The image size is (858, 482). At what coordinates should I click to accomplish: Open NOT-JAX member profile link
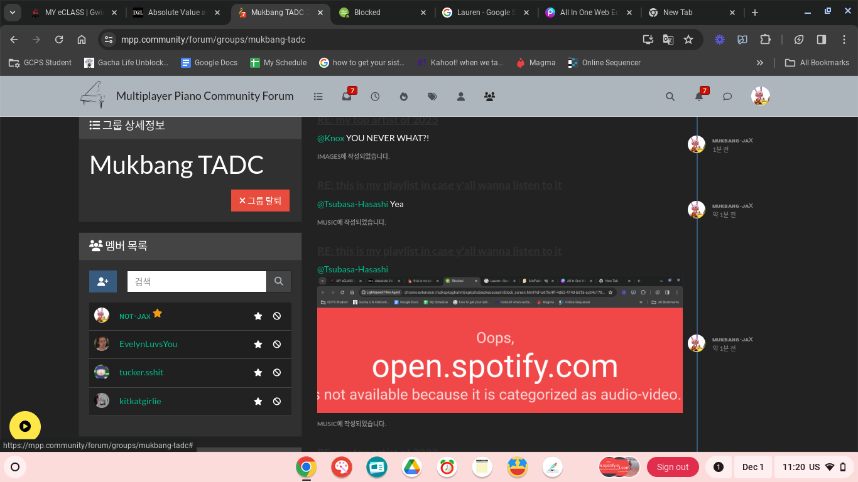click(135, 316)
